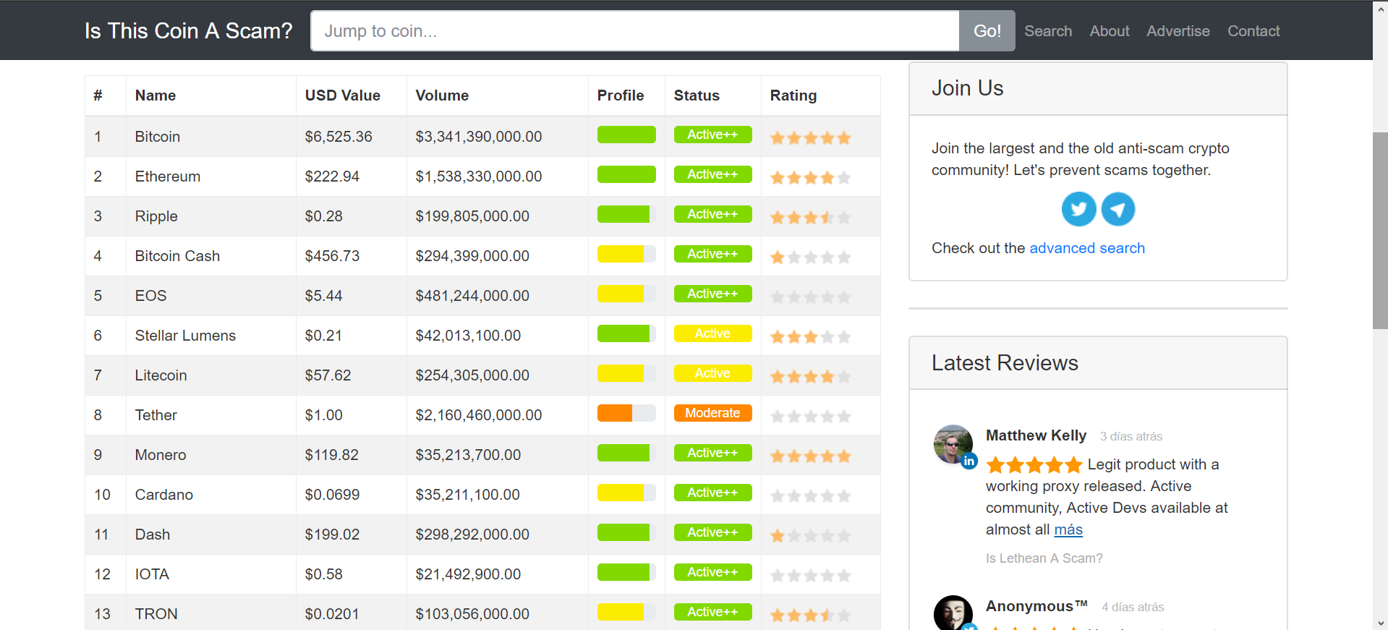Click the Anonymous™ reviewer name
1388x630 pixels.
pos(1036,606)
